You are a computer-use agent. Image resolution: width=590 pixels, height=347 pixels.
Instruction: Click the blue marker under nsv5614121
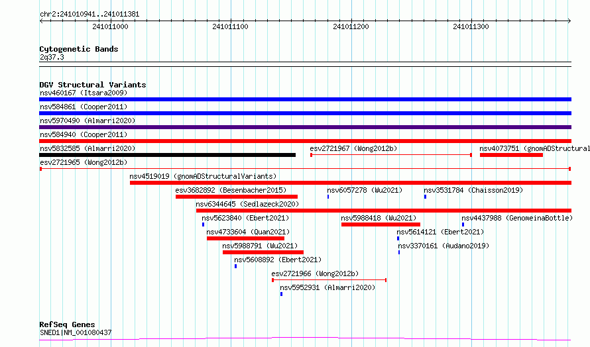398,238
